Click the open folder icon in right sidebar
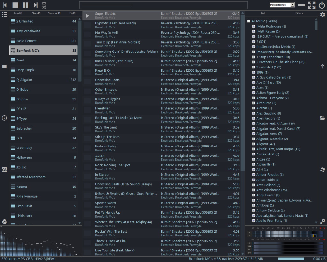This screenshot has height=262, width=327. click(323, 118)
